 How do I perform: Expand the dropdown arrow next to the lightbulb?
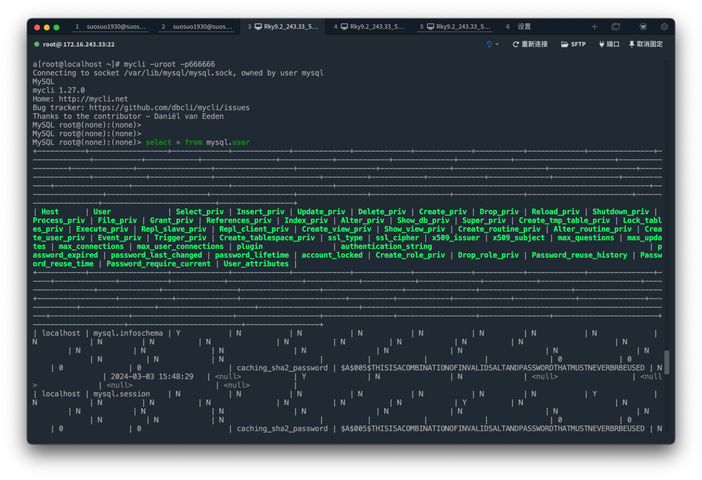497,44
